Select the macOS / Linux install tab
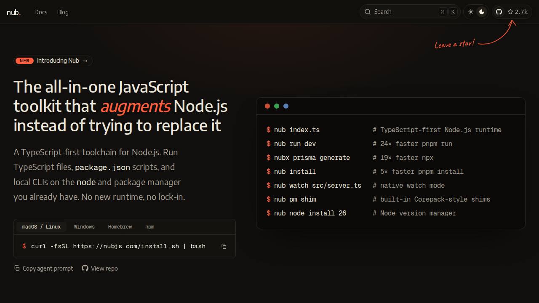This screenshot has height=303, width=539. [41, 227]
